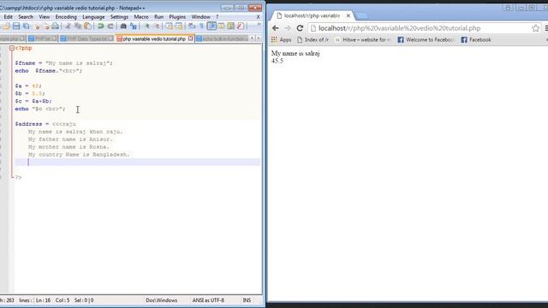Click the INS indicator in status bar

pos(247,300)
